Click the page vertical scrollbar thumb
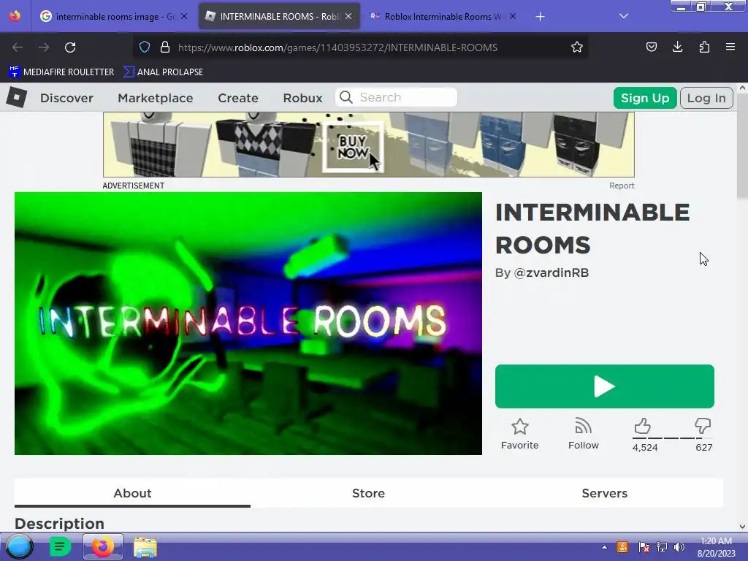This screenshot has height=561, width=748. coord(742,146)
